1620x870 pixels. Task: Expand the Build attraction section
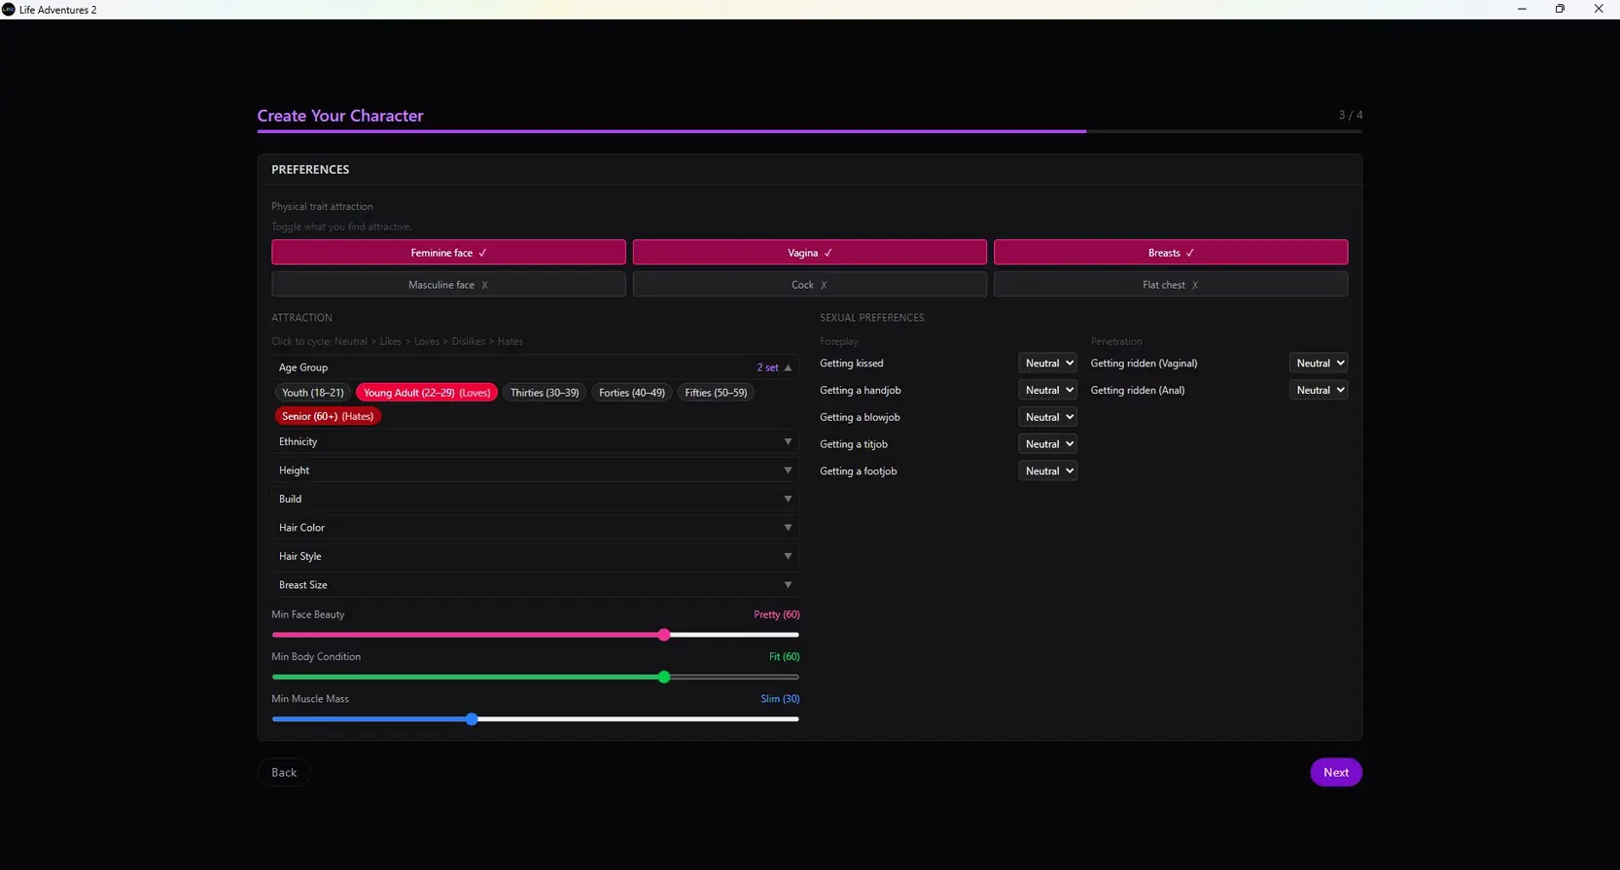coord(535,499)
